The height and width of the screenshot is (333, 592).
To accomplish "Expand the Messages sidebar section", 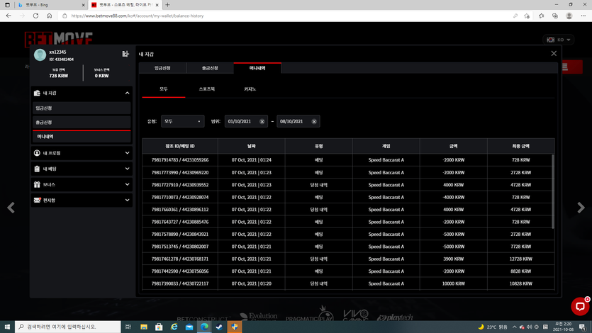I will 127,201.
